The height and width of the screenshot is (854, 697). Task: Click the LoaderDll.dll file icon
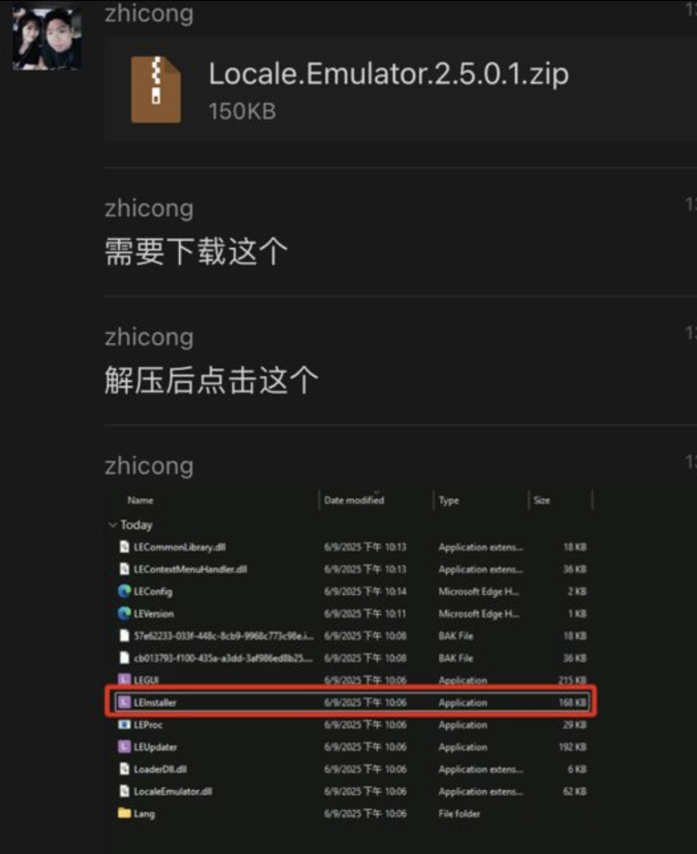tap(124, 769)
